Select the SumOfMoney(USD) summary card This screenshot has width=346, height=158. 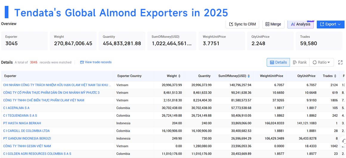(172, 41)
